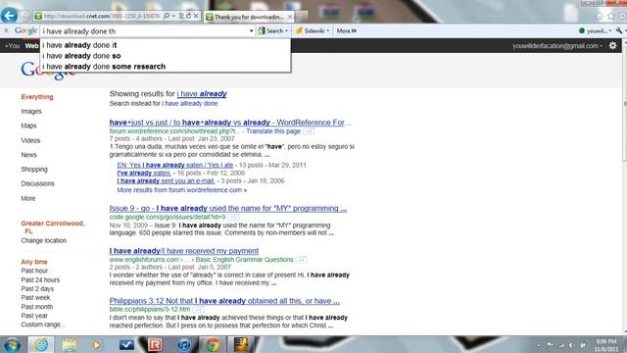Select the Videos search filter

click(x=30, y=140)
